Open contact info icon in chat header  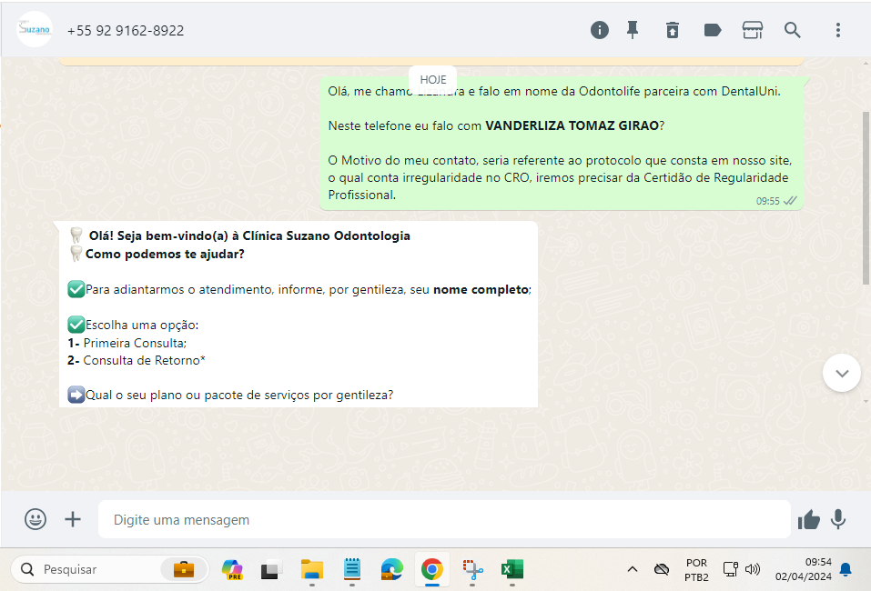(x=600, y=30)
